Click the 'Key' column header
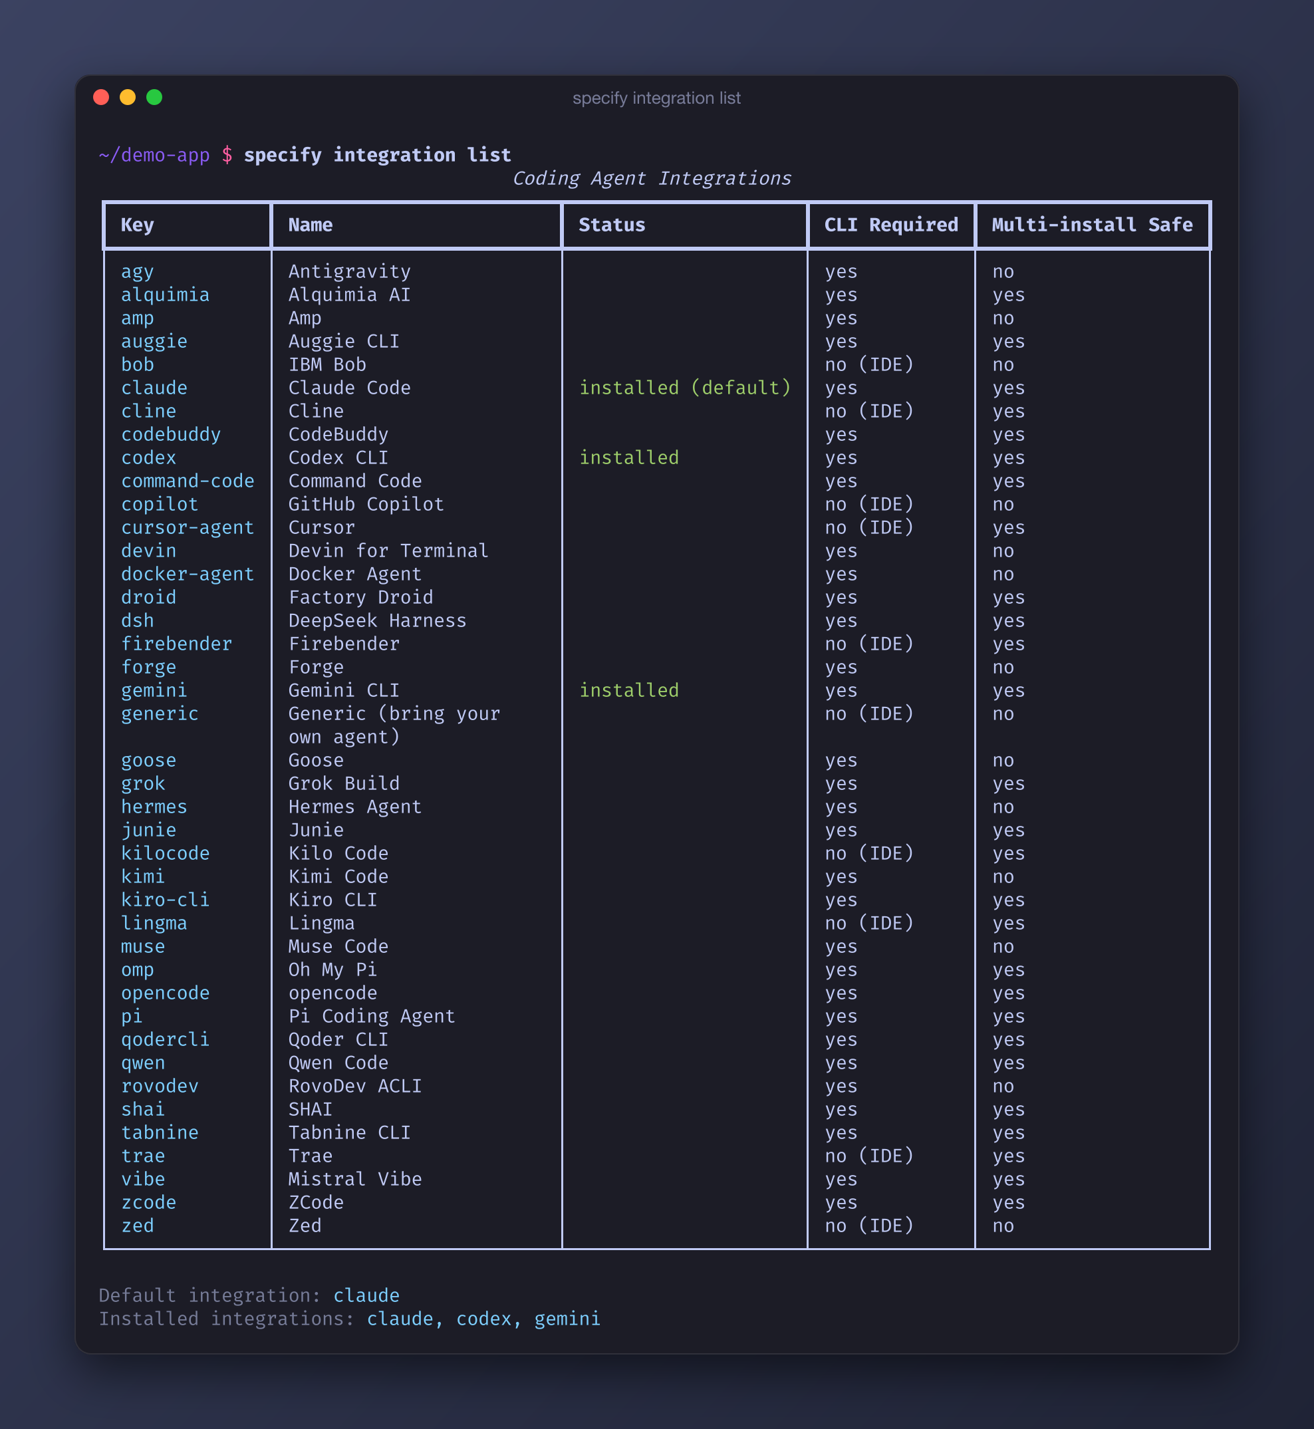The image size is (1314, 1429). click(137, 225)
